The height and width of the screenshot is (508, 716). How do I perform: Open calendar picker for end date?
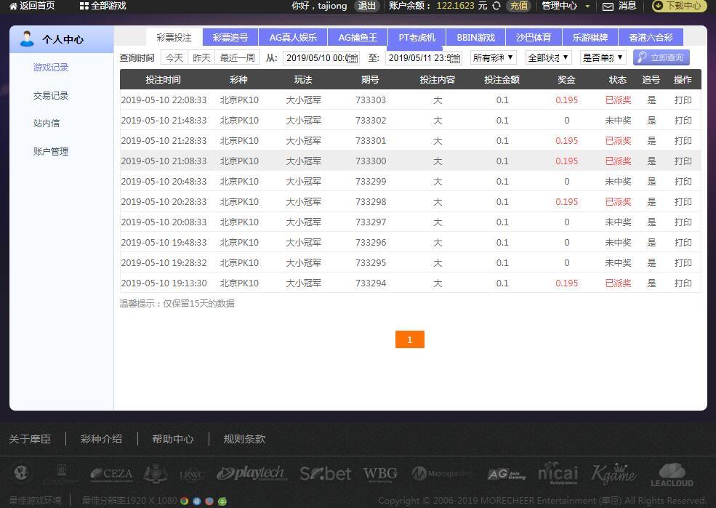[x=456, y=58]
